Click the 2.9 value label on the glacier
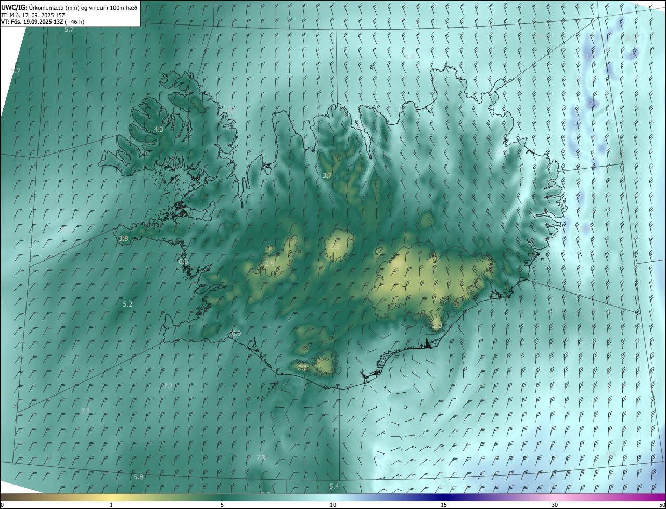Screen dimensions: 666x509 coord(270,264)
